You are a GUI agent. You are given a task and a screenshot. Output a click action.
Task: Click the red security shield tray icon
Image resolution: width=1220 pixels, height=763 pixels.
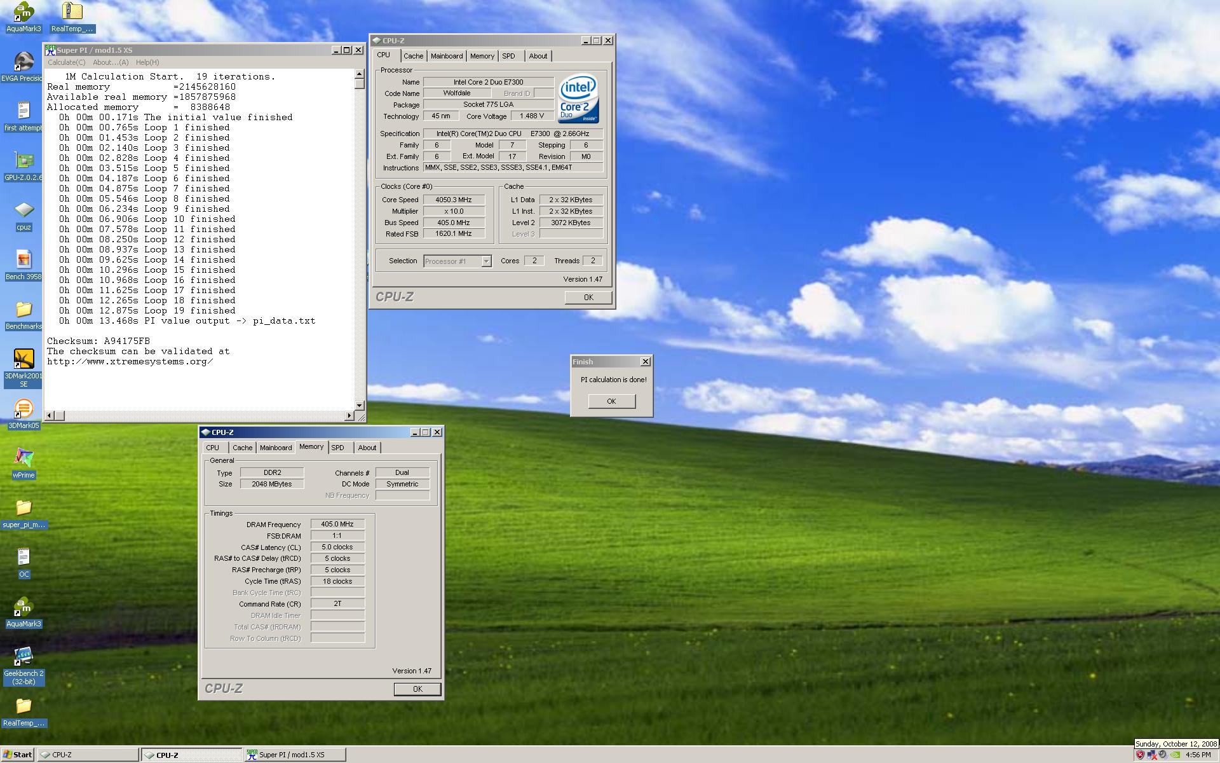[1140, 755]
